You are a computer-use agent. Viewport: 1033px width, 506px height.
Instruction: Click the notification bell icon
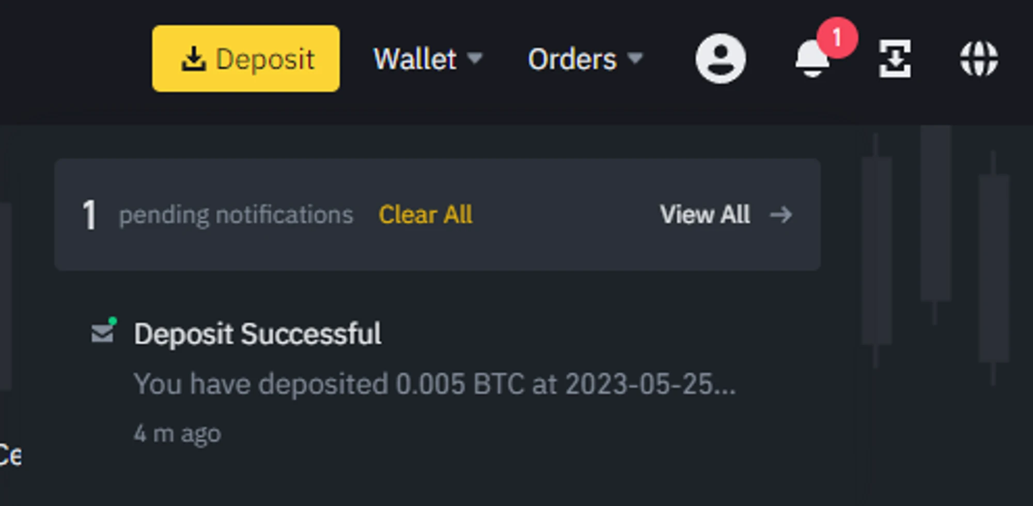811,61
